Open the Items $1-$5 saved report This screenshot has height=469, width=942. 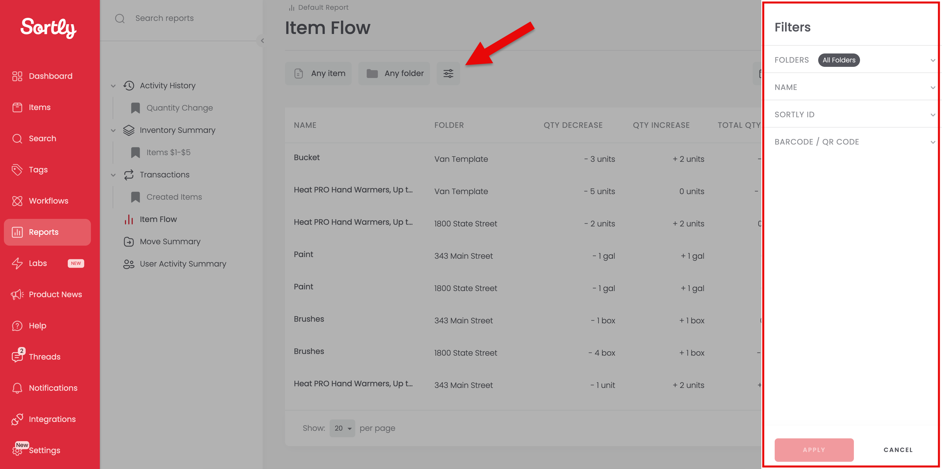[x=169, y=152]
